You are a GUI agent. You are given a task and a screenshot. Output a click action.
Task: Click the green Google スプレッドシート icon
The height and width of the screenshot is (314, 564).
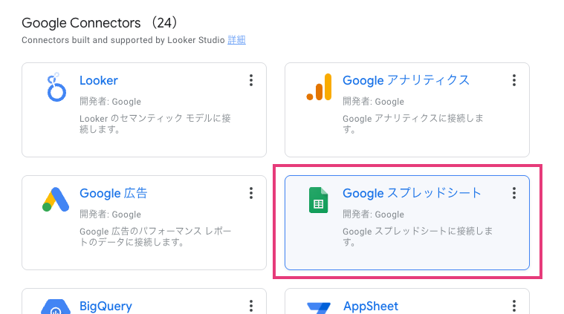[x=319, y=200]
